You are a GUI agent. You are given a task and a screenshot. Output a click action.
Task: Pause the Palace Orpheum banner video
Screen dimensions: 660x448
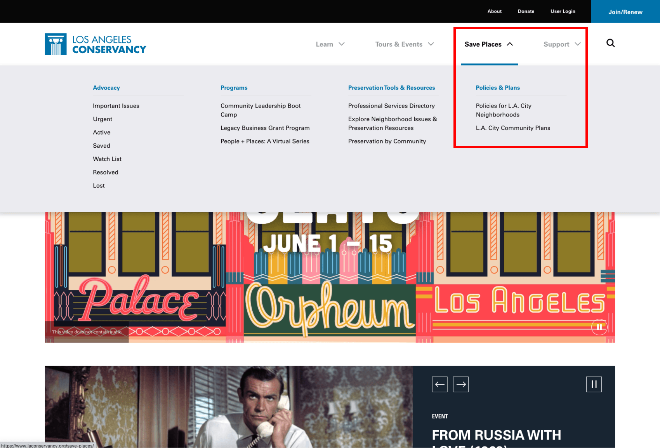599,327
